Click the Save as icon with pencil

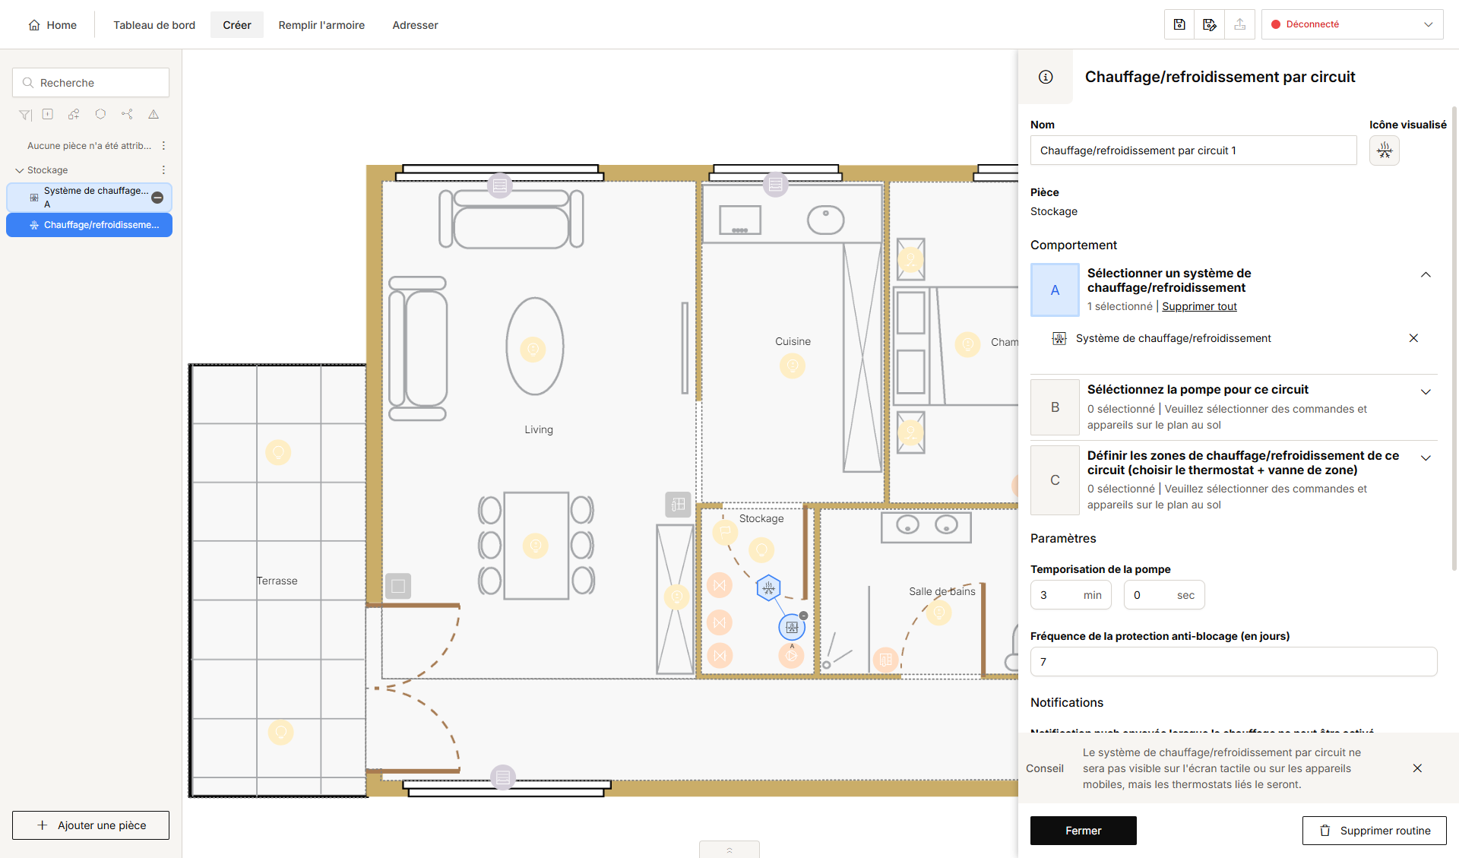pos(1210,24)
